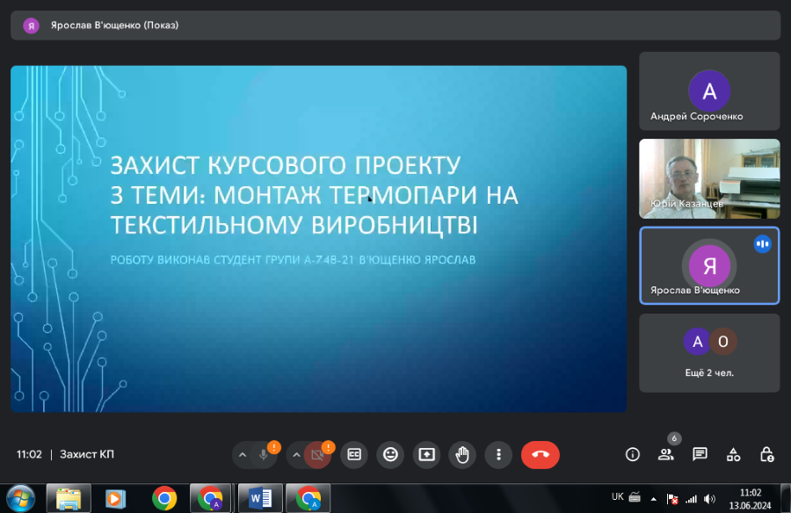Open the emoji reactions panel

pyautogui.click(x=390, y=454)
